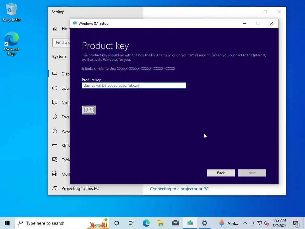Click the Back button in Setup
Viewport: 305px width, 229px height.
221,173
